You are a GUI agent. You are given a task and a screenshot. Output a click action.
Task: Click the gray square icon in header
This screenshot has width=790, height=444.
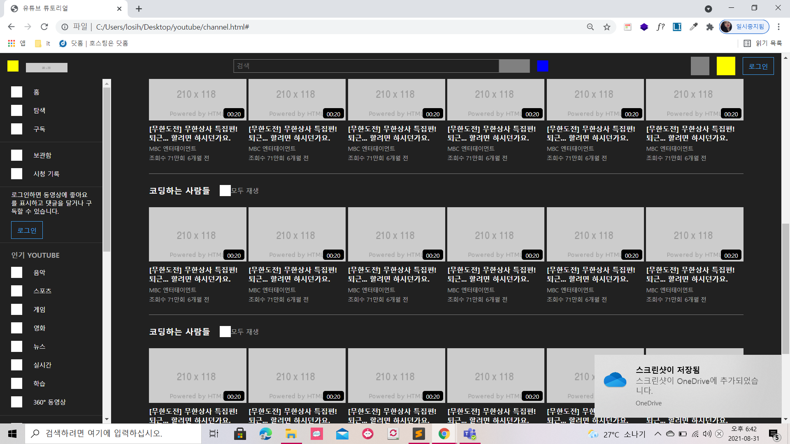pos(699,66)
